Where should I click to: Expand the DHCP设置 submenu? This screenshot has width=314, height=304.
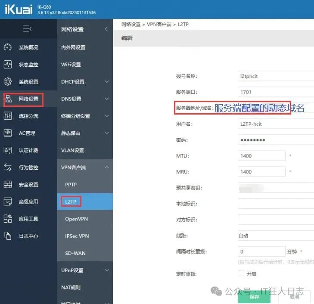(106, 82)
